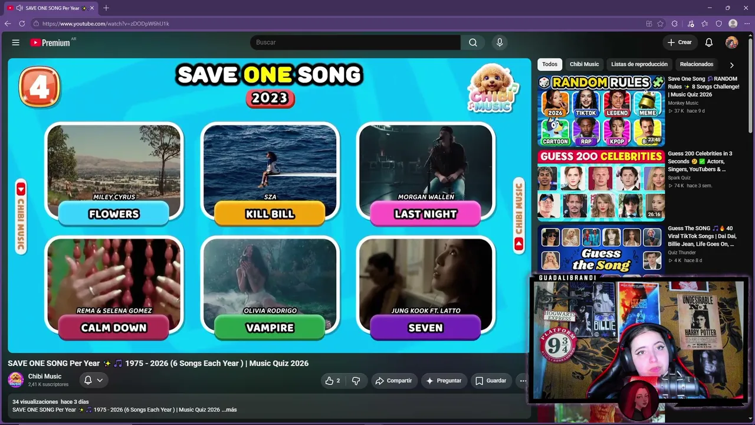
Task: Click the FLOWERS song label in the video
Action: tap(114, 214)
